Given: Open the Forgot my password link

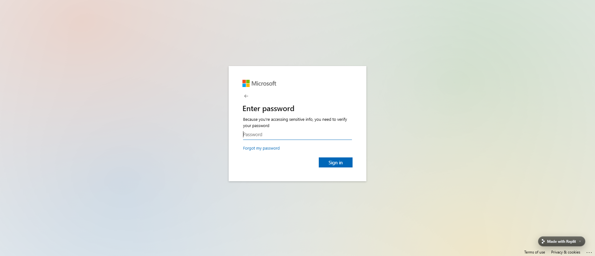Looking at the screenshot, I should tap(261, 148).
